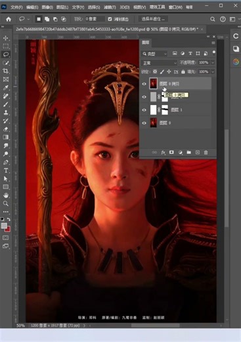Screen dimensions: 241x342
Task: Select the Spot Healing Brush tool
Action: coord(6,96)
